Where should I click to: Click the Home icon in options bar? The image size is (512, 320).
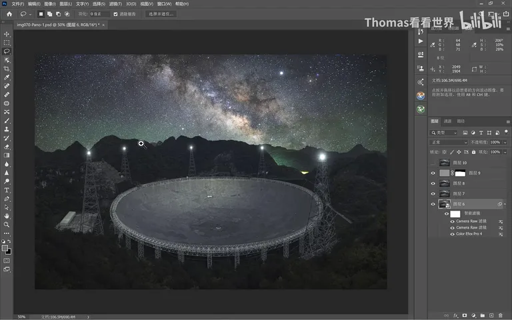pyautogui.click(x=9, y=14)
